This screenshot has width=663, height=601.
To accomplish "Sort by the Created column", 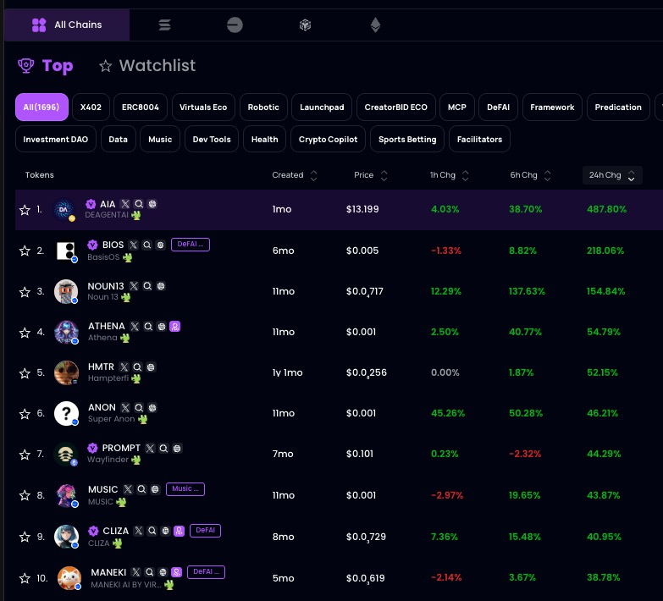I will point(295,175).
